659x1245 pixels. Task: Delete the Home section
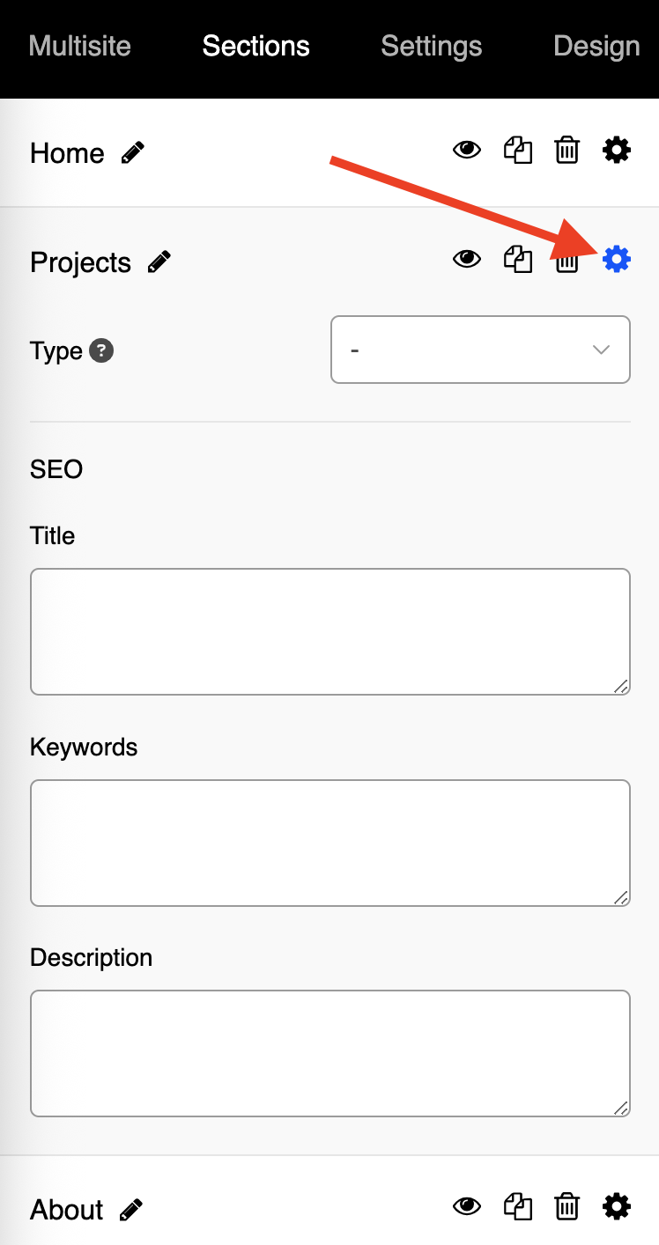click(x=567, y=151)
